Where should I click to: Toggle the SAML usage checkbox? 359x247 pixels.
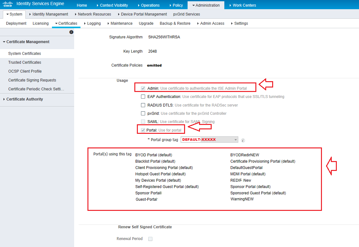(143, 122)
